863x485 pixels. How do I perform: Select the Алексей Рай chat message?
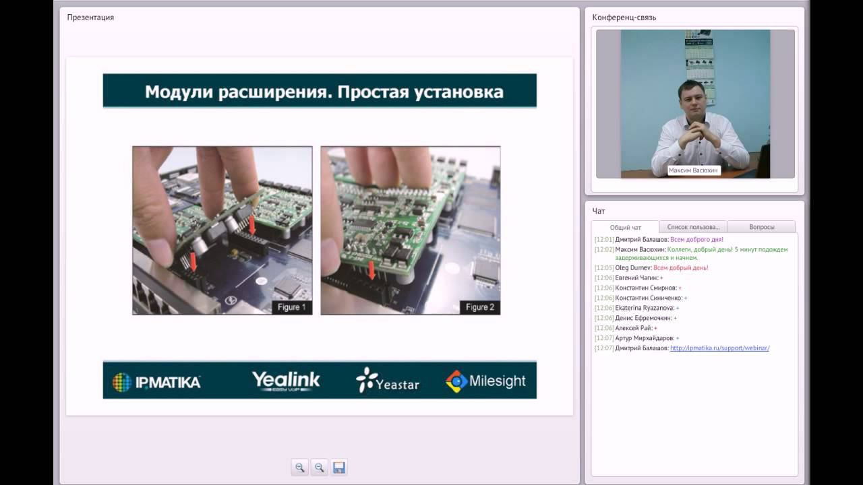click(626, 328)
